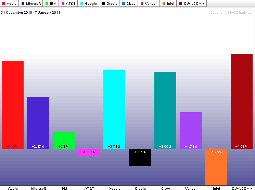Click the AT&T axis label
This screenshot has height=190, width=255.
click(89, 188)
